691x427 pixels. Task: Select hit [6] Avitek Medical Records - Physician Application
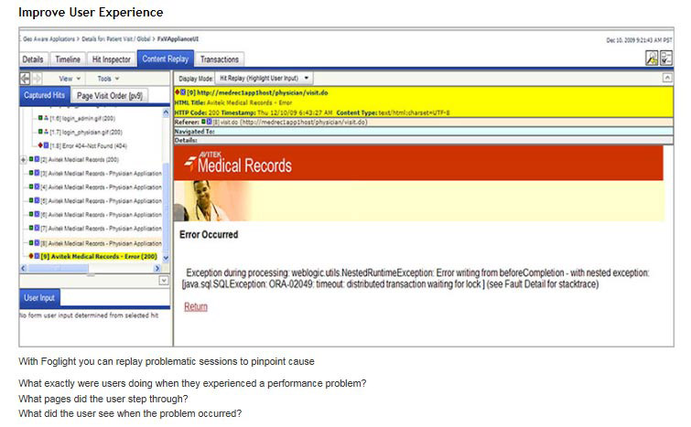click(101, 214)
